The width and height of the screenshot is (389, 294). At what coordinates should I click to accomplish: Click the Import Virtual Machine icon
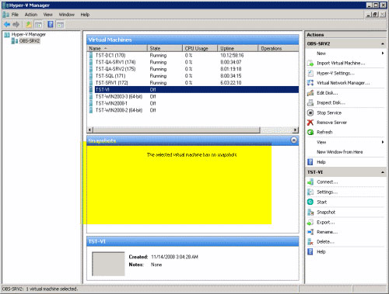point(310,63)
